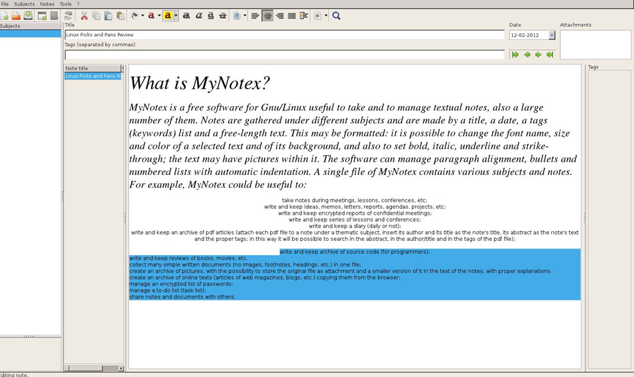Image resolution: width=634 pixels, height=377 pixels.
Task: Click the line 'write and keep archive of source code'
Action: click(355, 252)
